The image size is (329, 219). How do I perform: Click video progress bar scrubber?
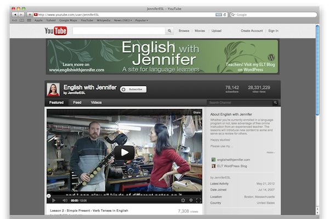click(x=49, y=196)
